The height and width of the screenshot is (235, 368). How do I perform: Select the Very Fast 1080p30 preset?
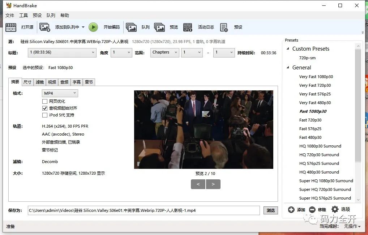tap(316, 77)
